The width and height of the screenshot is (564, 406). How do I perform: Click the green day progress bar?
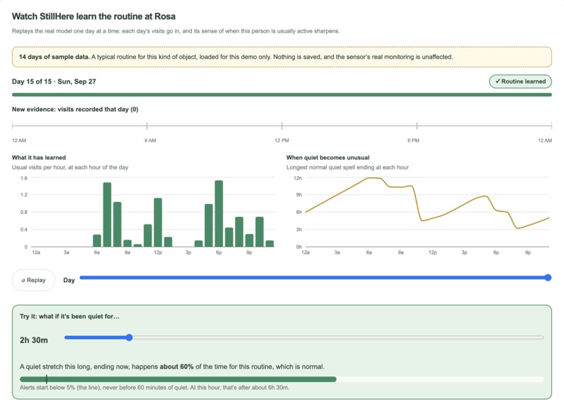pos(281,95)
